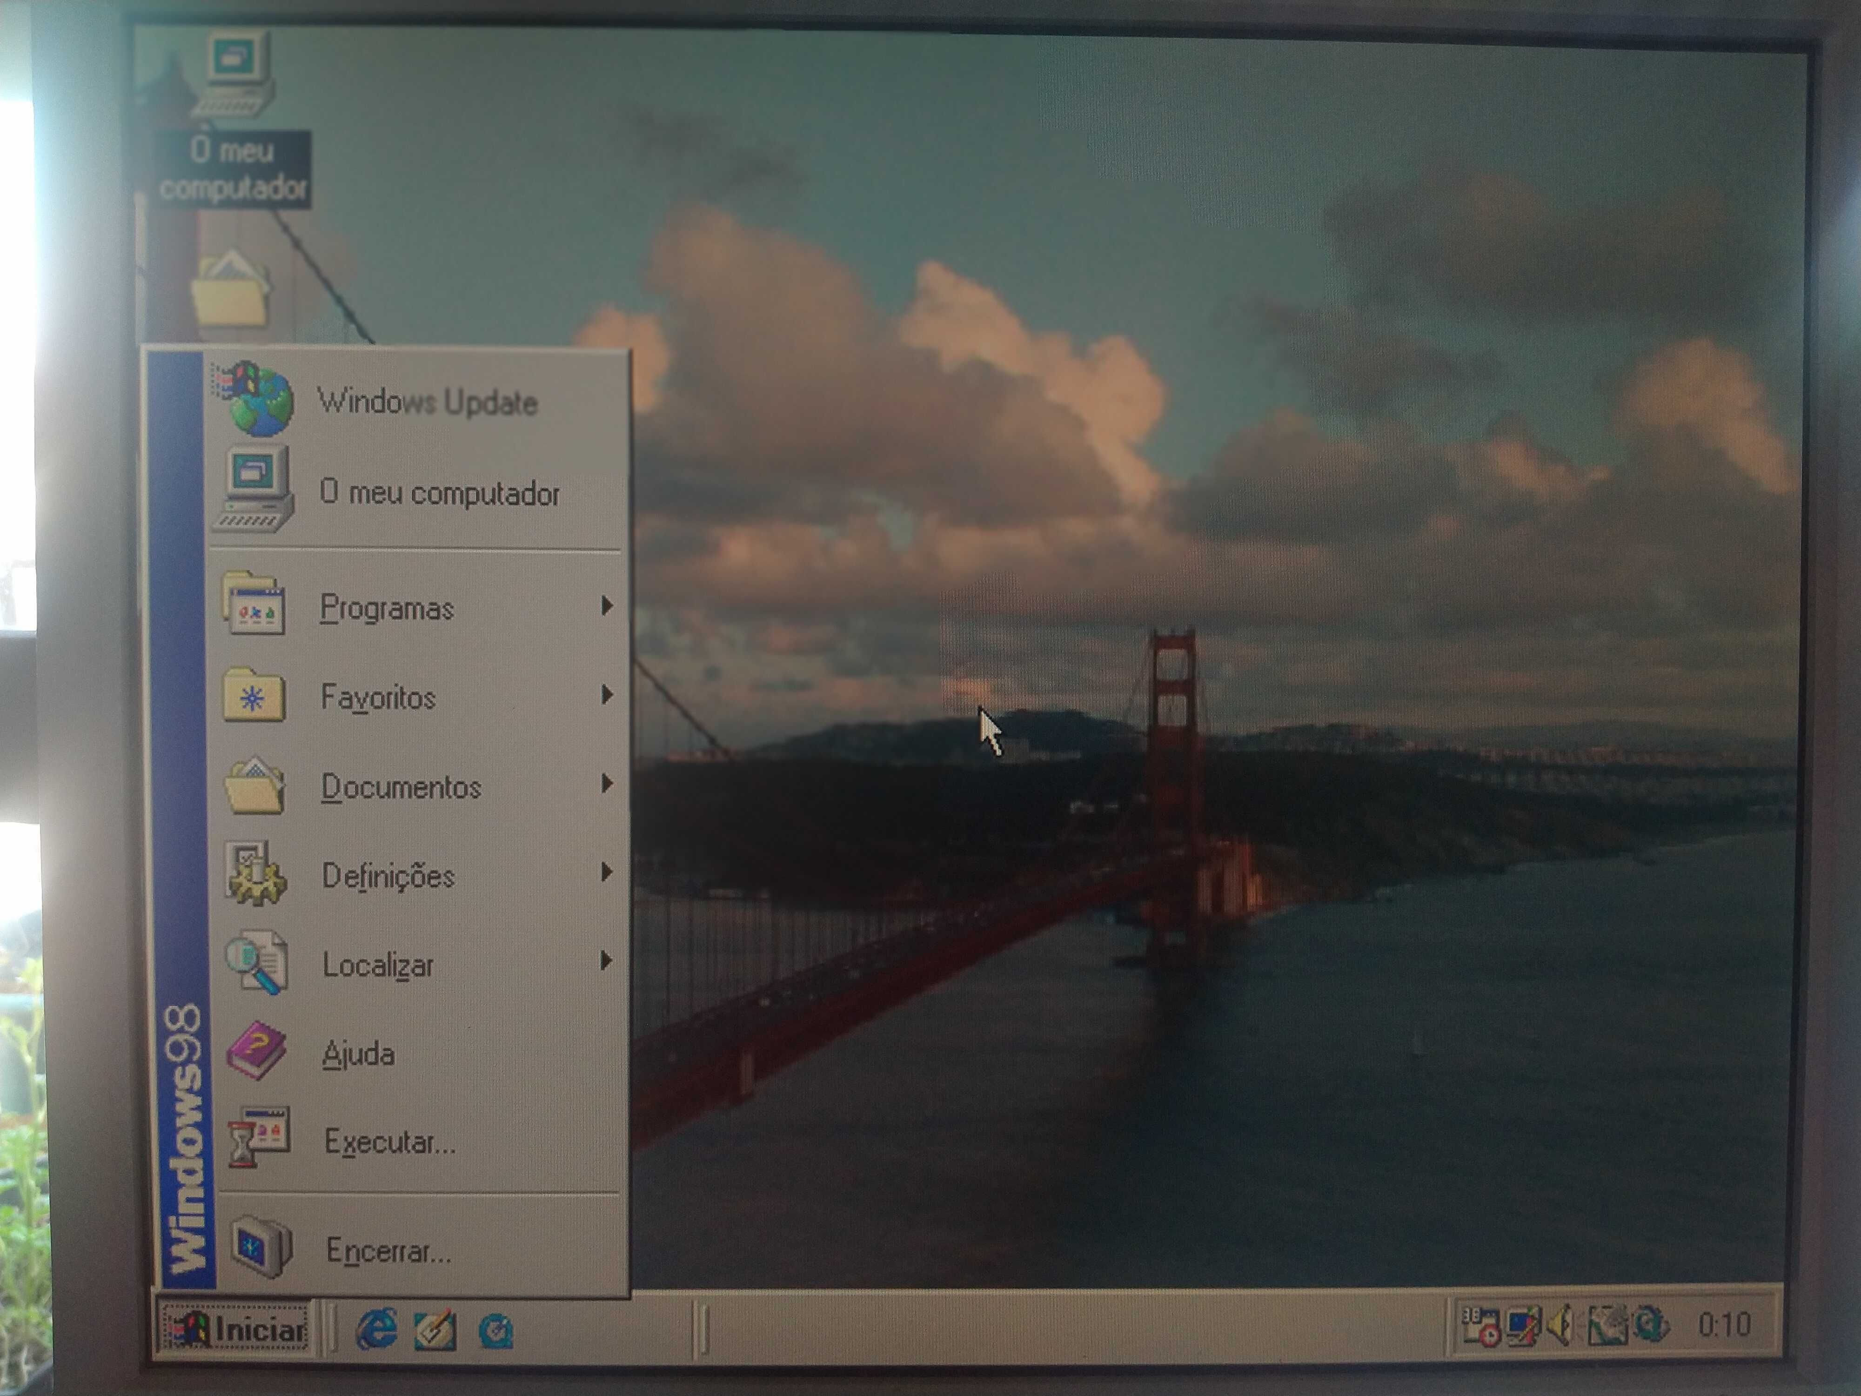Launch QuickTime Player from Quick Launch

495,1331
